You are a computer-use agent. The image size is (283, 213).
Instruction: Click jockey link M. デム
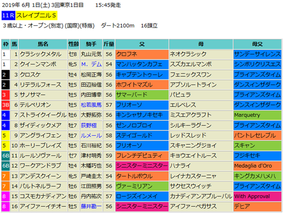(x=92, y=64)
